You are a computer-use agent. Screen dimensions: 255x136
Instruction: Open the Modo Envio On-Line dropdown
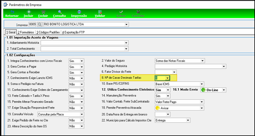point(224,90)
